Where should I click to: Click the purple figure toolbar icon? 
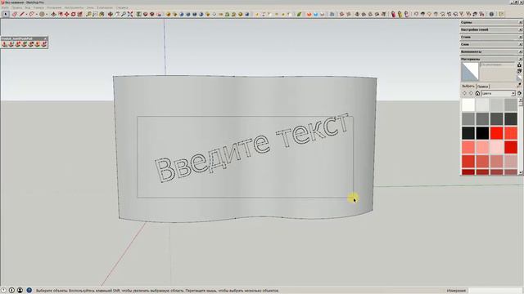click(406, 14)
